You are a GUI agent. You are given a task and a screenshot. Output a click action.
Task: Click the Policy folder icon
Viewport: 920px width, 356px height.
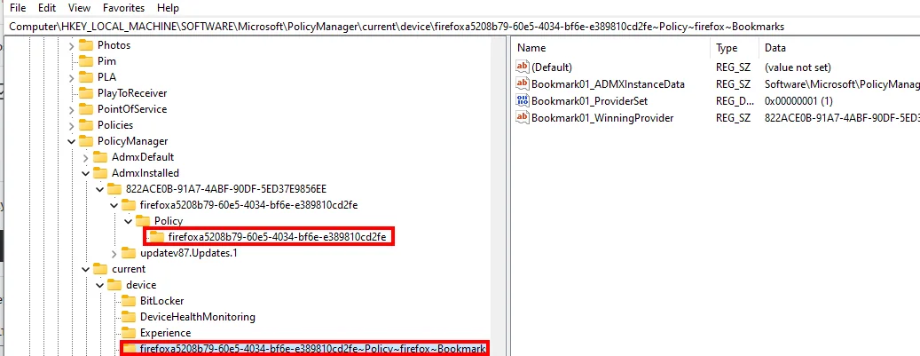pyautogui.click(x=143, y=221)
